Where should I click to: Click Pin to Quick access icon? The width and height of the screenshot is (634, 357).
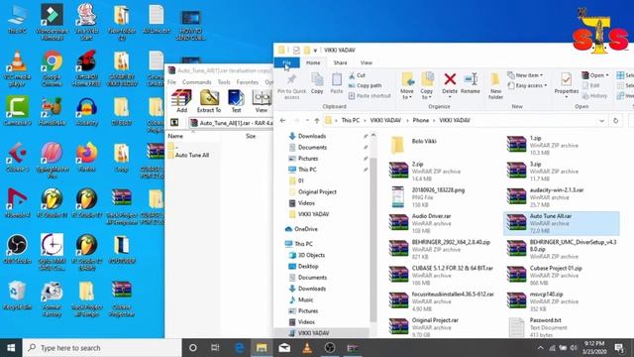click(x=291, y=86)
